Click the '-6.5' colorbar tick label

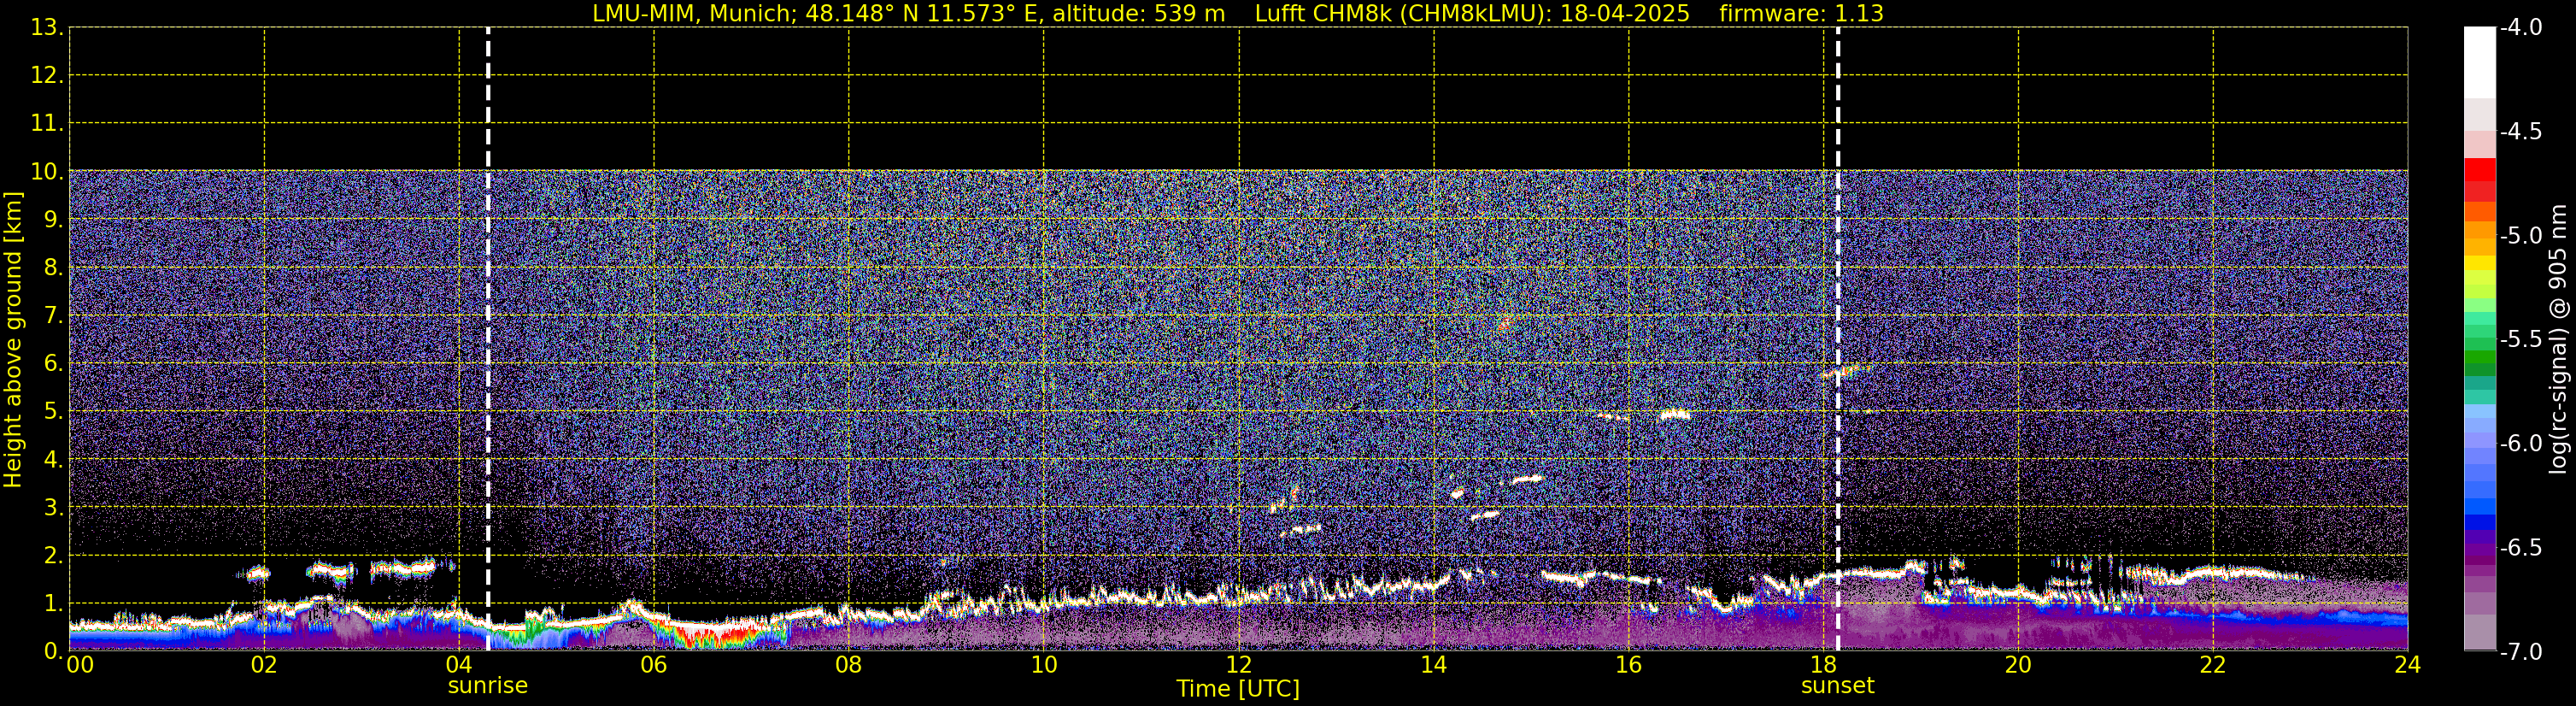click(2520, 548)
